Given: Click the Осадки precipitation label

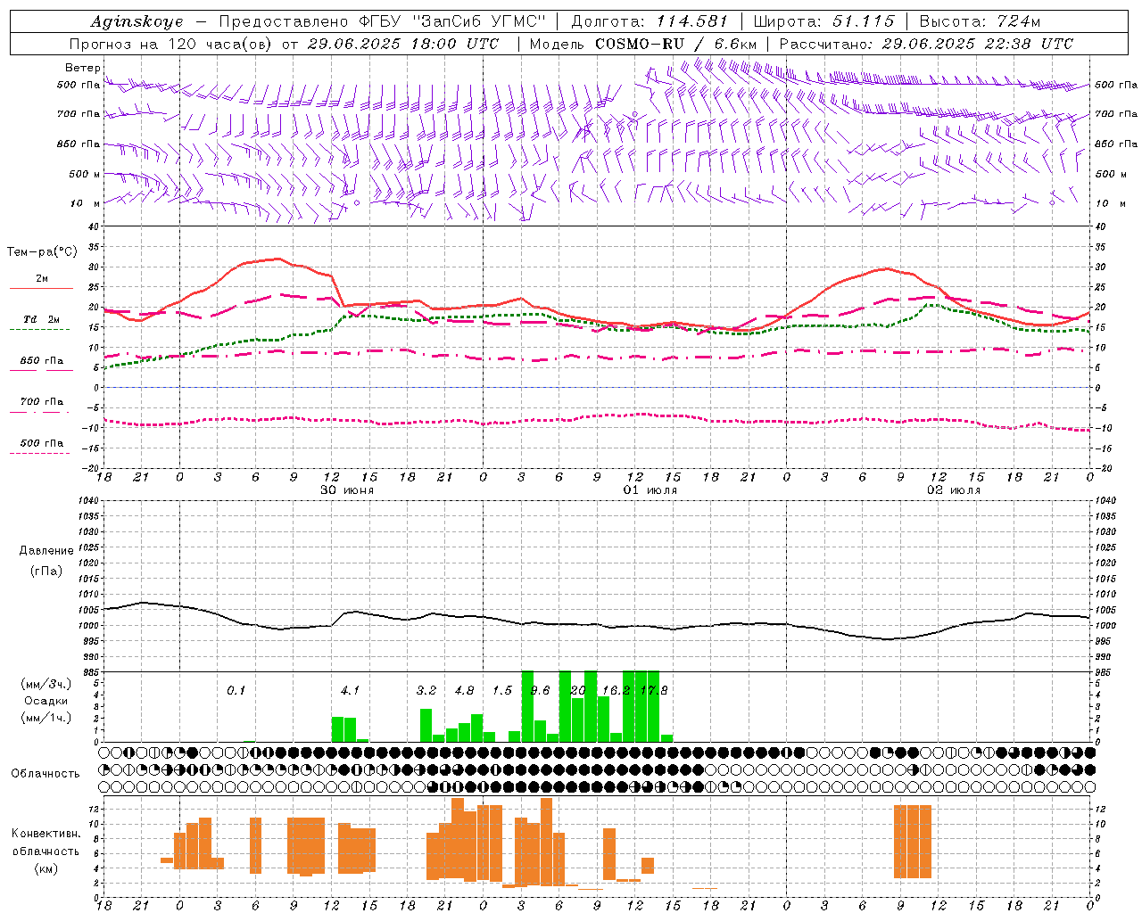Looking at the screenshot, I should point(46,702).
